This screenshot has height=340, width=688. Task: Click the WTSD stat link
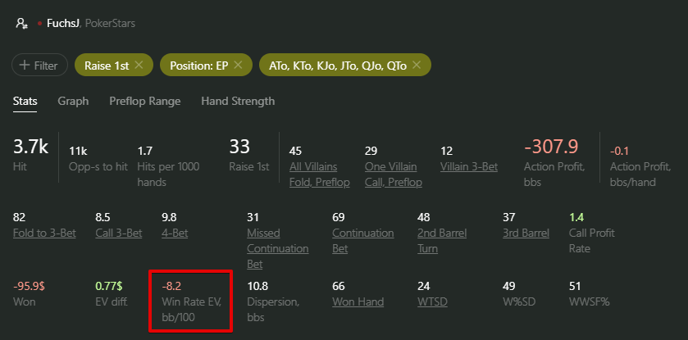click(432, 301)
